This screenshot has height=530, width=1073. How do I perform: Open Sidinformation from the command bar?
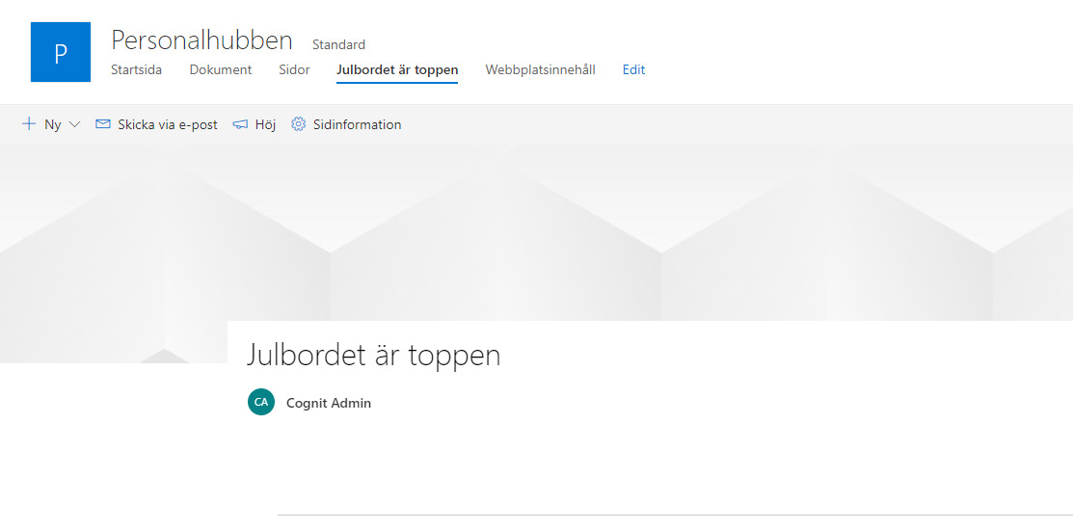[x=357, y=124]
